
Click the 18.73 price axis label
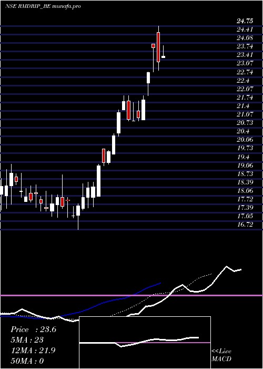245,174
